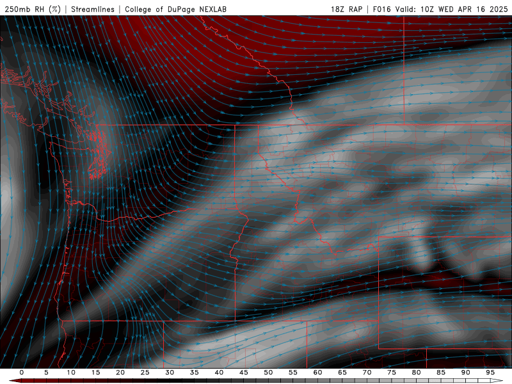Click the "85" value on the color scale
Viewport: 512px width, 384px height.
pyautogui.click(x=441, y=372)
